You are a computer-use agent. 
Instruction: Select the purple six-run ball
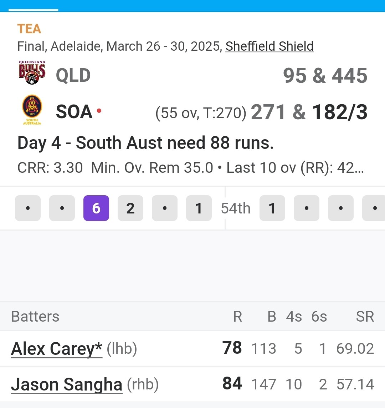[96, 208]
